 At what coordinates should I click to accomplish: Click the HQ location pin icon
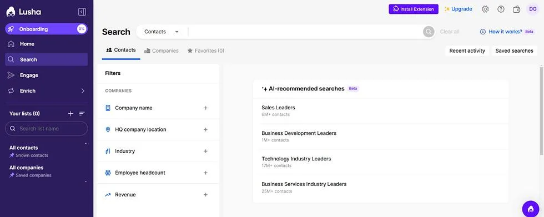[x=108, y=130]
